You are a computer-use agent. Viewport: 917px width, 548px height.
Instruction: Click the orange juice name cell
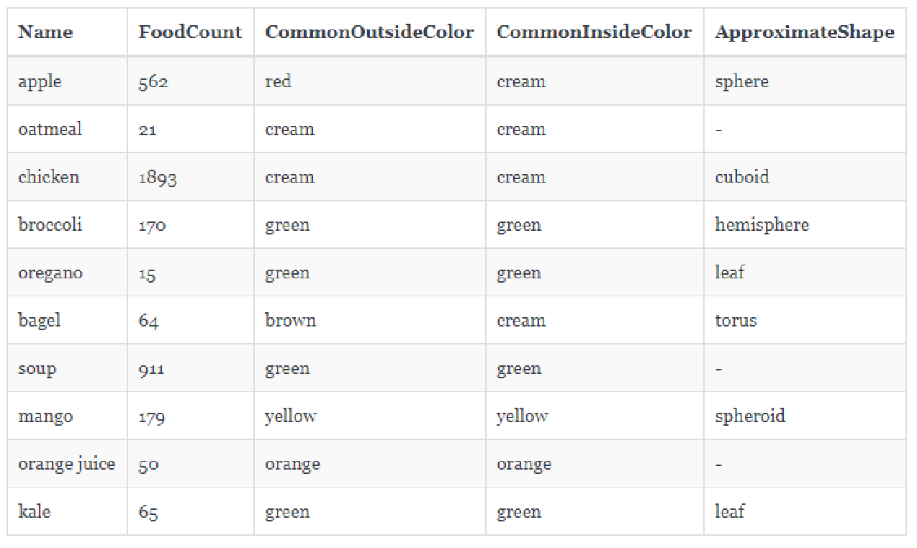(x=67, y=464)
